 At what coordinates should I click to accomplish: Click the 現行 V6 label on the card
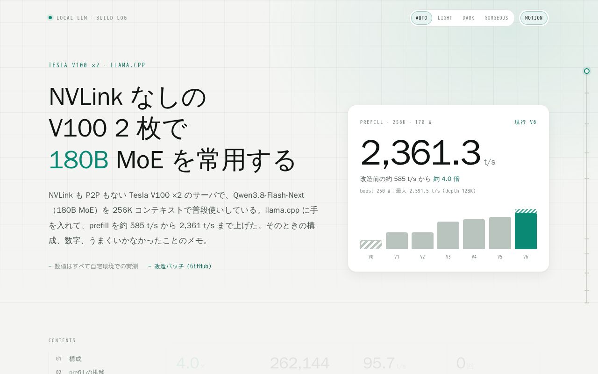pyautogui.click(x=526, y=122)
